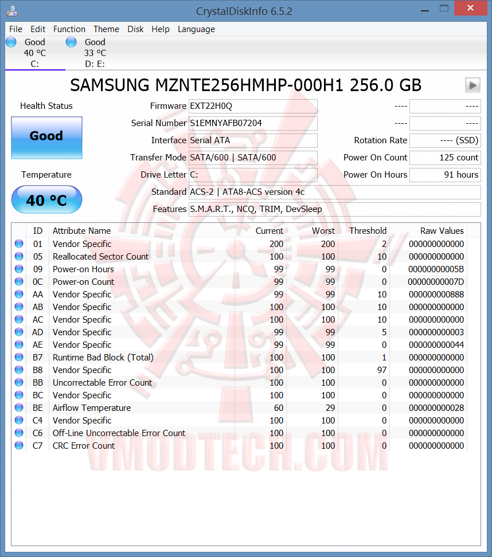Click the ID column header
The height and width of the screenshot is (557, 492).
pos(38,231)
